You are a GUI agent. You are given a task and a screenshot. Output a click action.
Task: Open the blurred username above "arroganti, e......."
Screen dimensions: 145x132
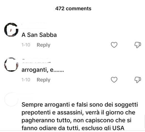36,61
